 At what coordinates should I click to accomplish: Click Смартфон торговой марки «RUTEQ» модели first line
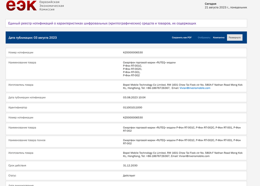(x=149, y=62)
